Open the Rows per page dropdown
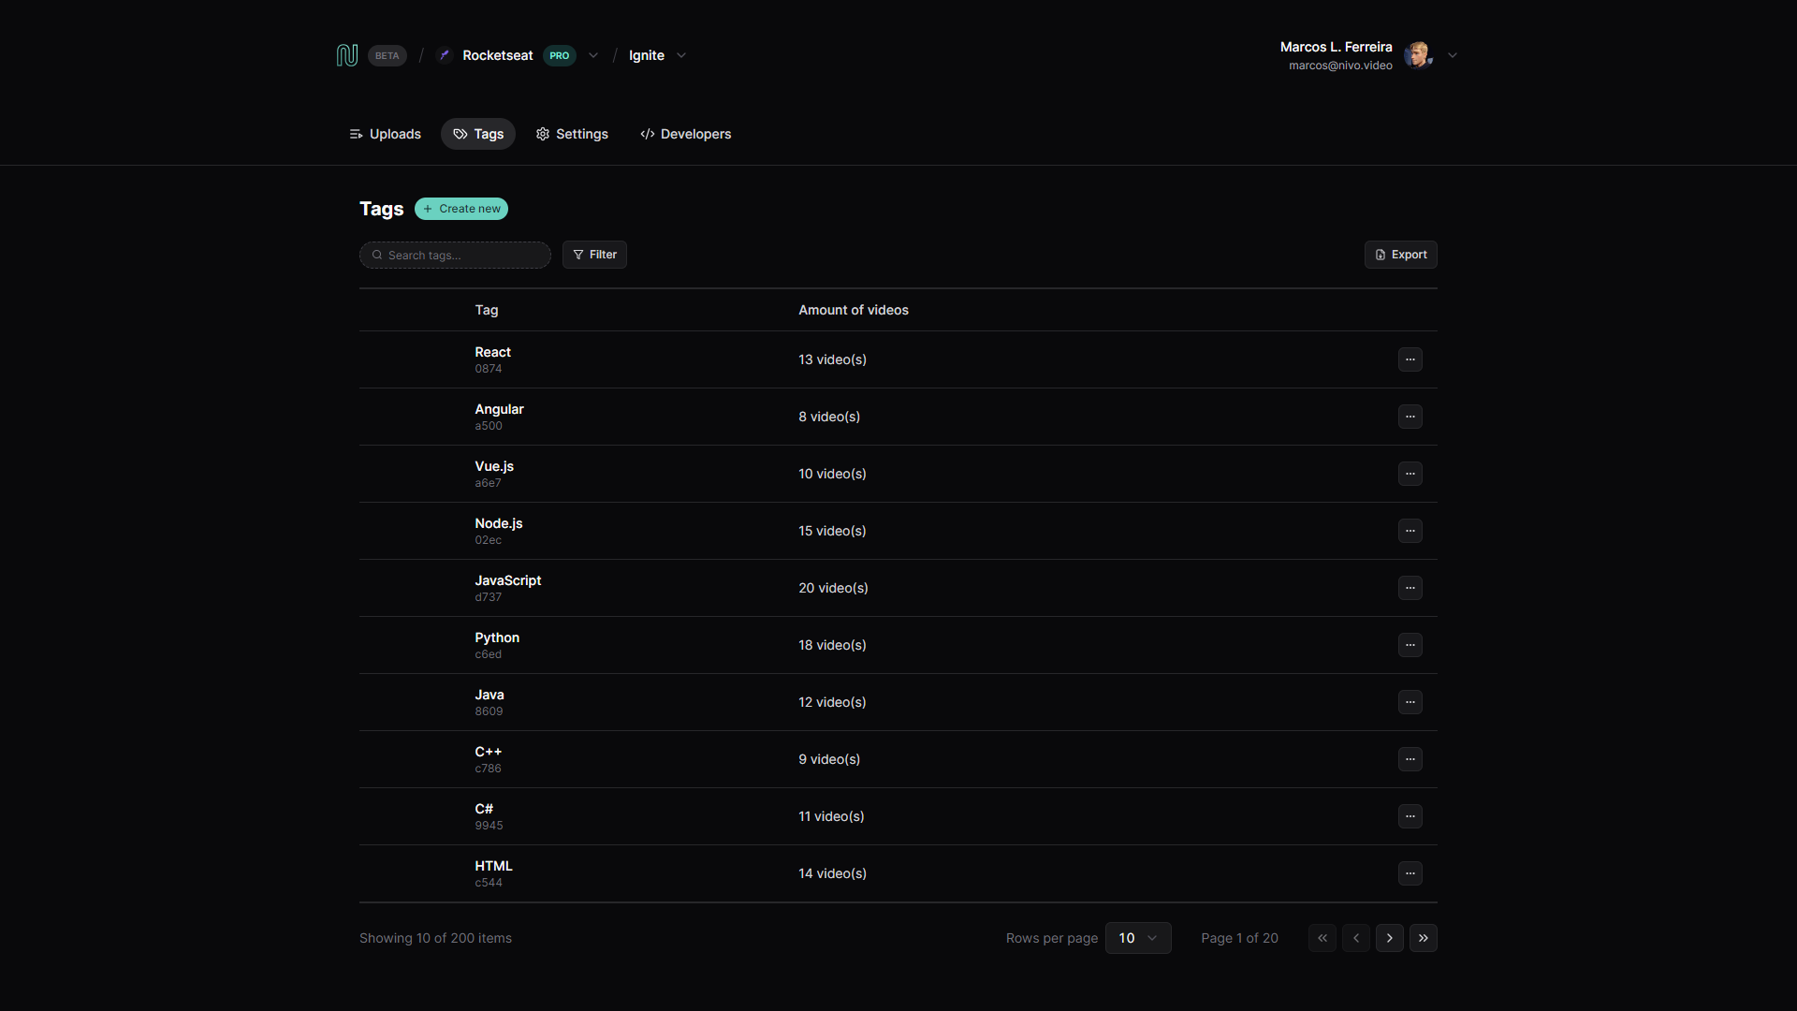1797x1011 pixels. 1137,938
